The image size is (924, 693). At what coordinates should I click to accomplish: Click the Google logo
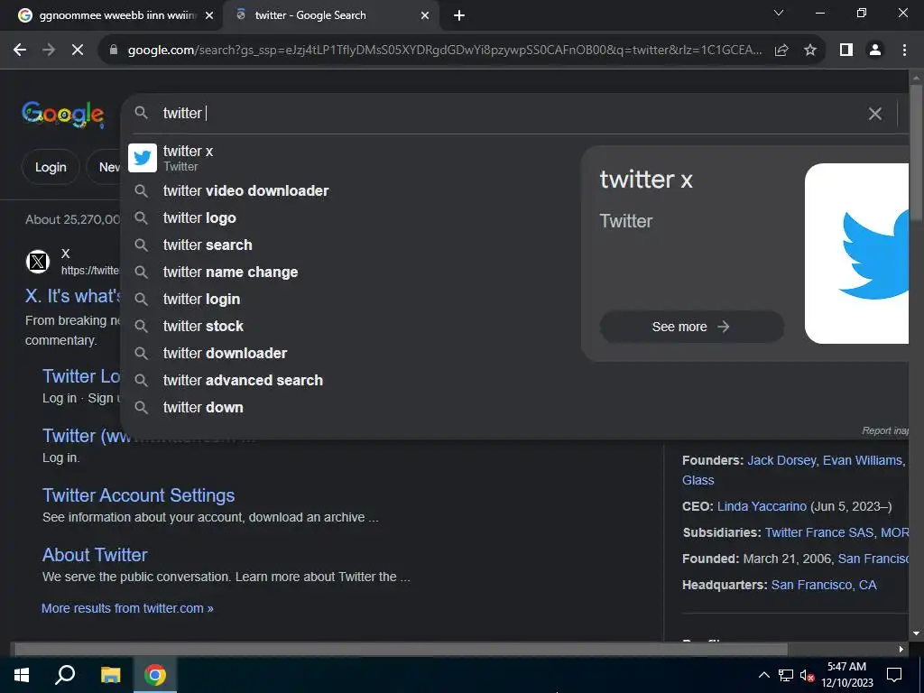[x=62, y=114]
